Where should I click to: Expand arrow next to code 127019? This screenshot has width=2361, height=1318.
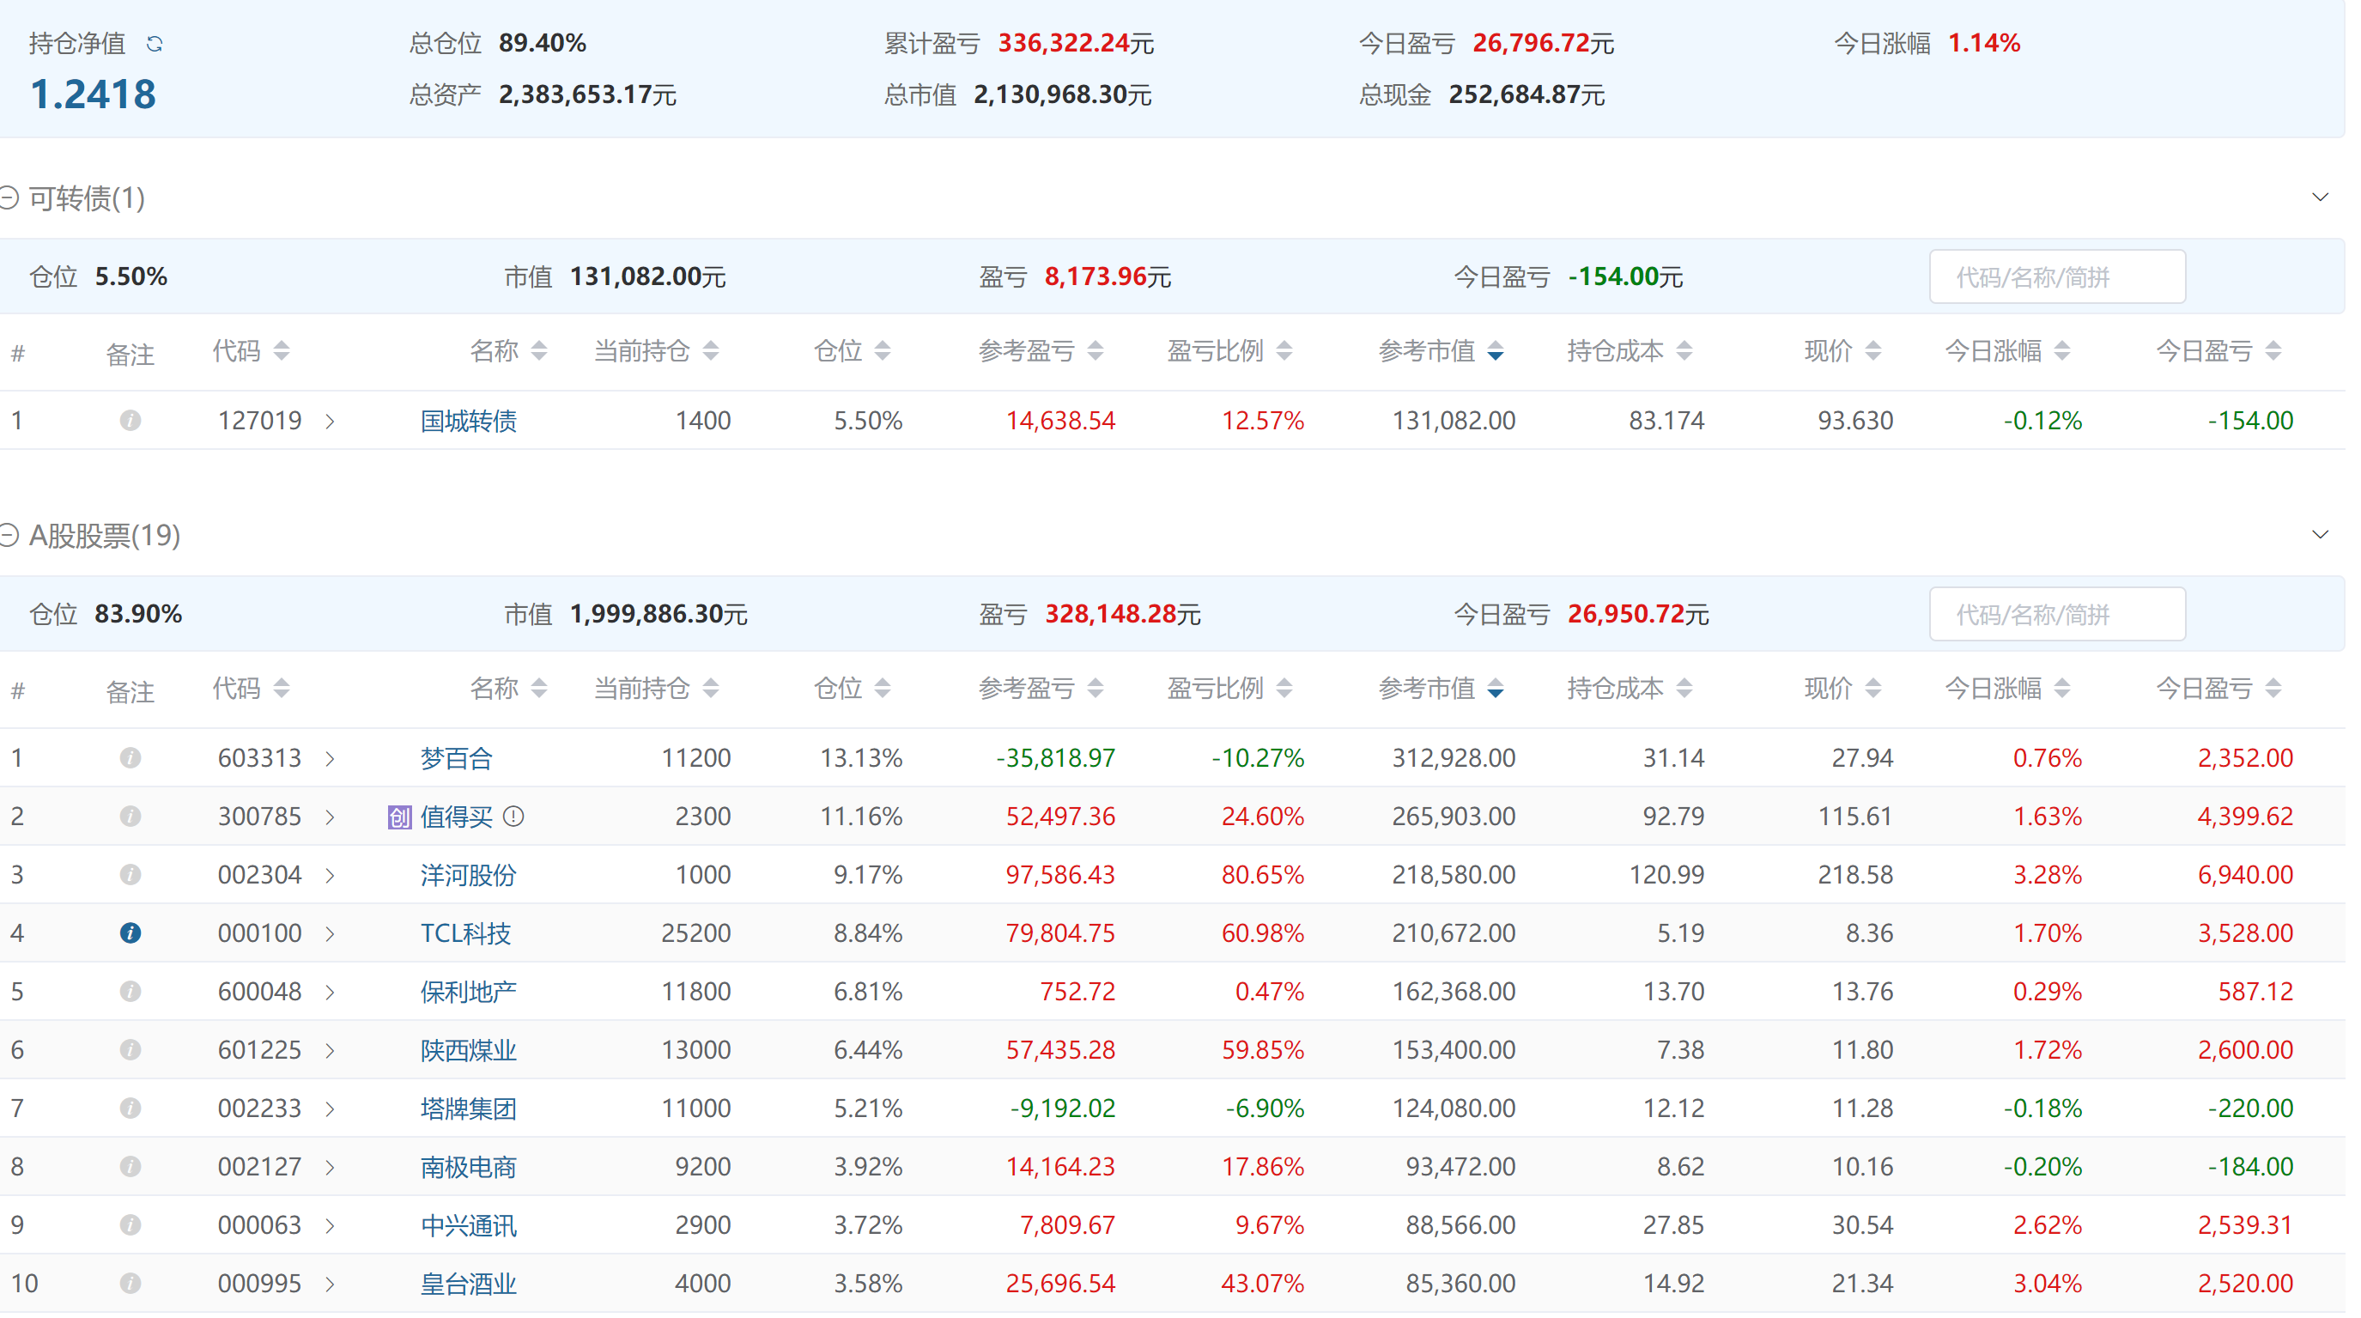click(x=331, y=423)
